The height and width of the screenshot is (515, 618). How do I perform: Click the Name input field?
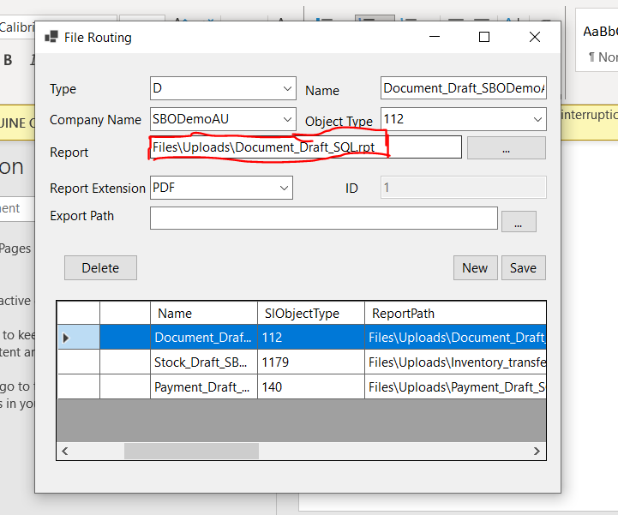point(464,88)
